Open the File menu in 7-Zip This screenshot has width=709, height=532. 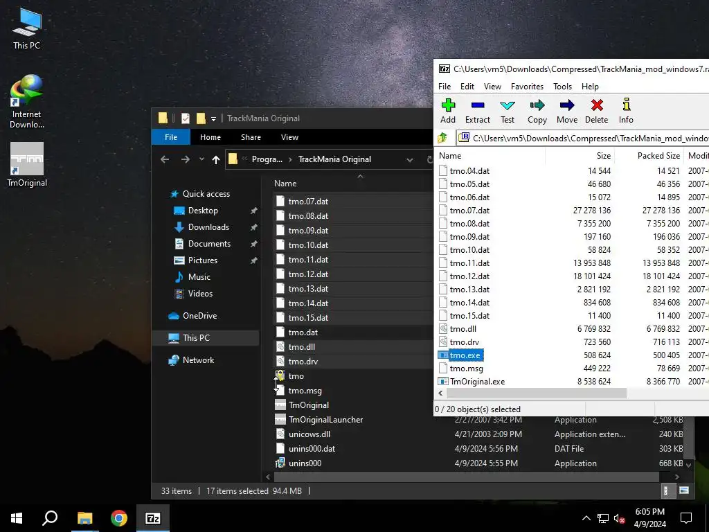click(445, 87)
